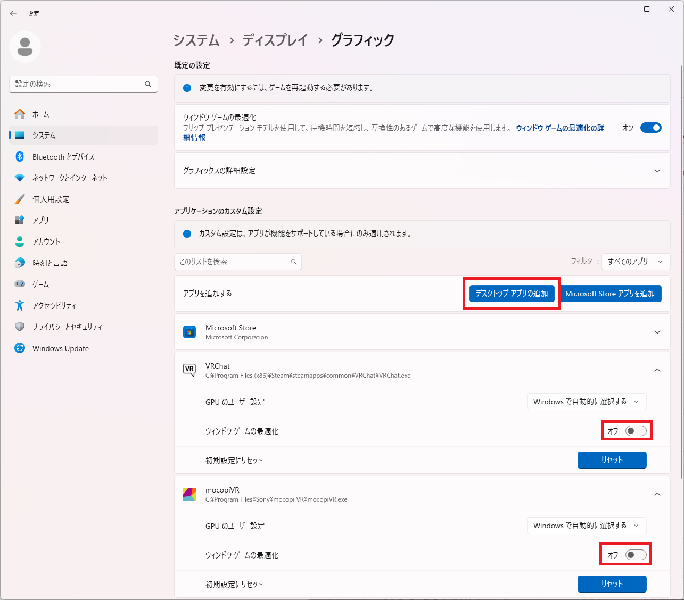Click the VRChat app icon
Viewport: 684px width, 600px height.
tap(189, 370)
